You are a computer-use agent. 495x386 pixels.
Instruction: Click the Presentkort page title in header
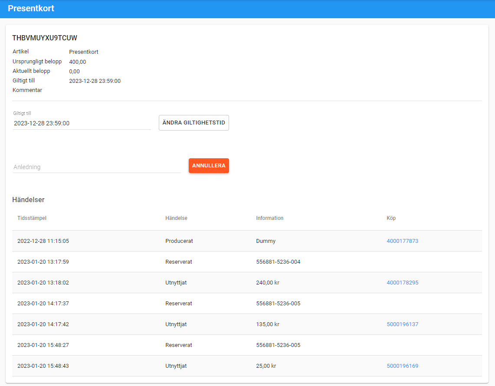click(31, 8)
